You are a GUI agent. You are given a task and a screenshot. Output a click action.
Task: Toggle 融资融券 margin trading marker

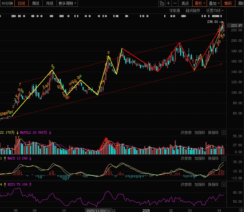(193, 11)
